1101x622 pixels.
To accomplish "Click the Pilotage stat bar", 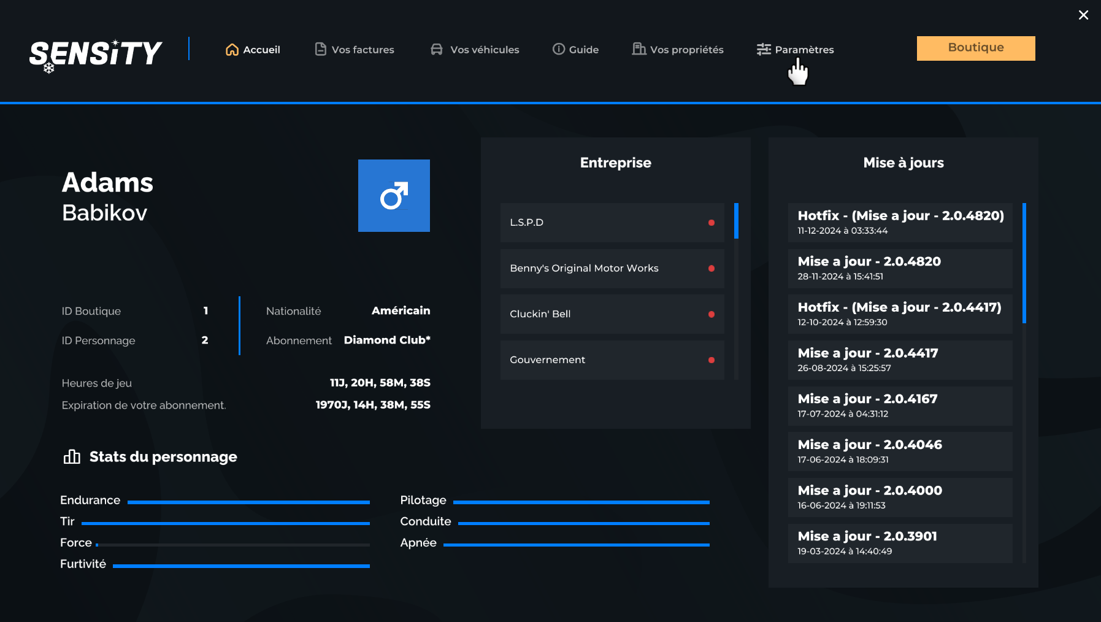I will (x=581, y=502).
